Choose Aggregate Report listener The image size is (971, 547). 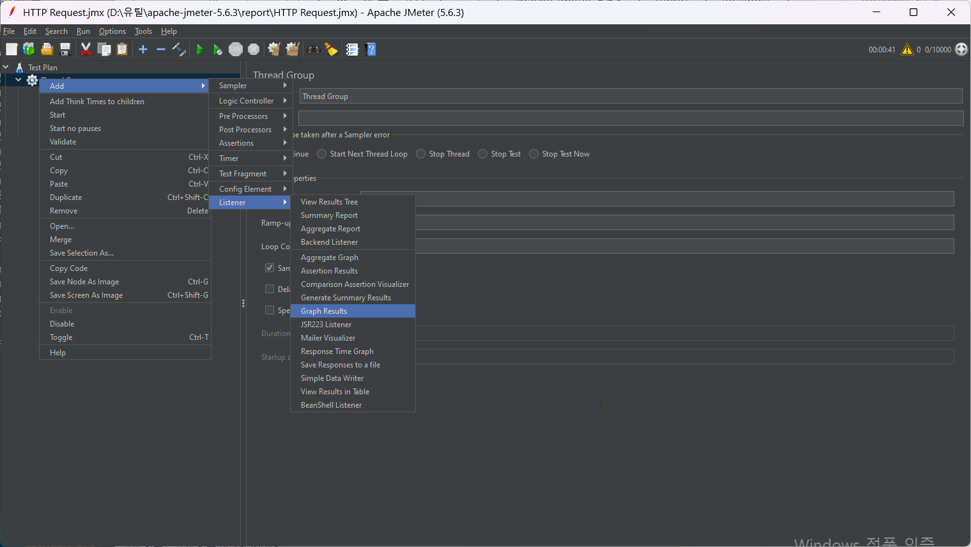[353, 229]
